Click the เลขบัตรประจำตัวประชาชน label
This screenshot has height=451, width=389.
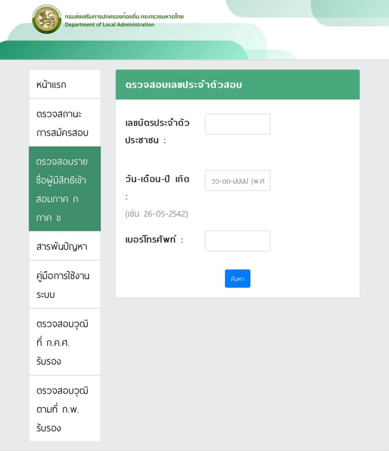click(157, 131)
